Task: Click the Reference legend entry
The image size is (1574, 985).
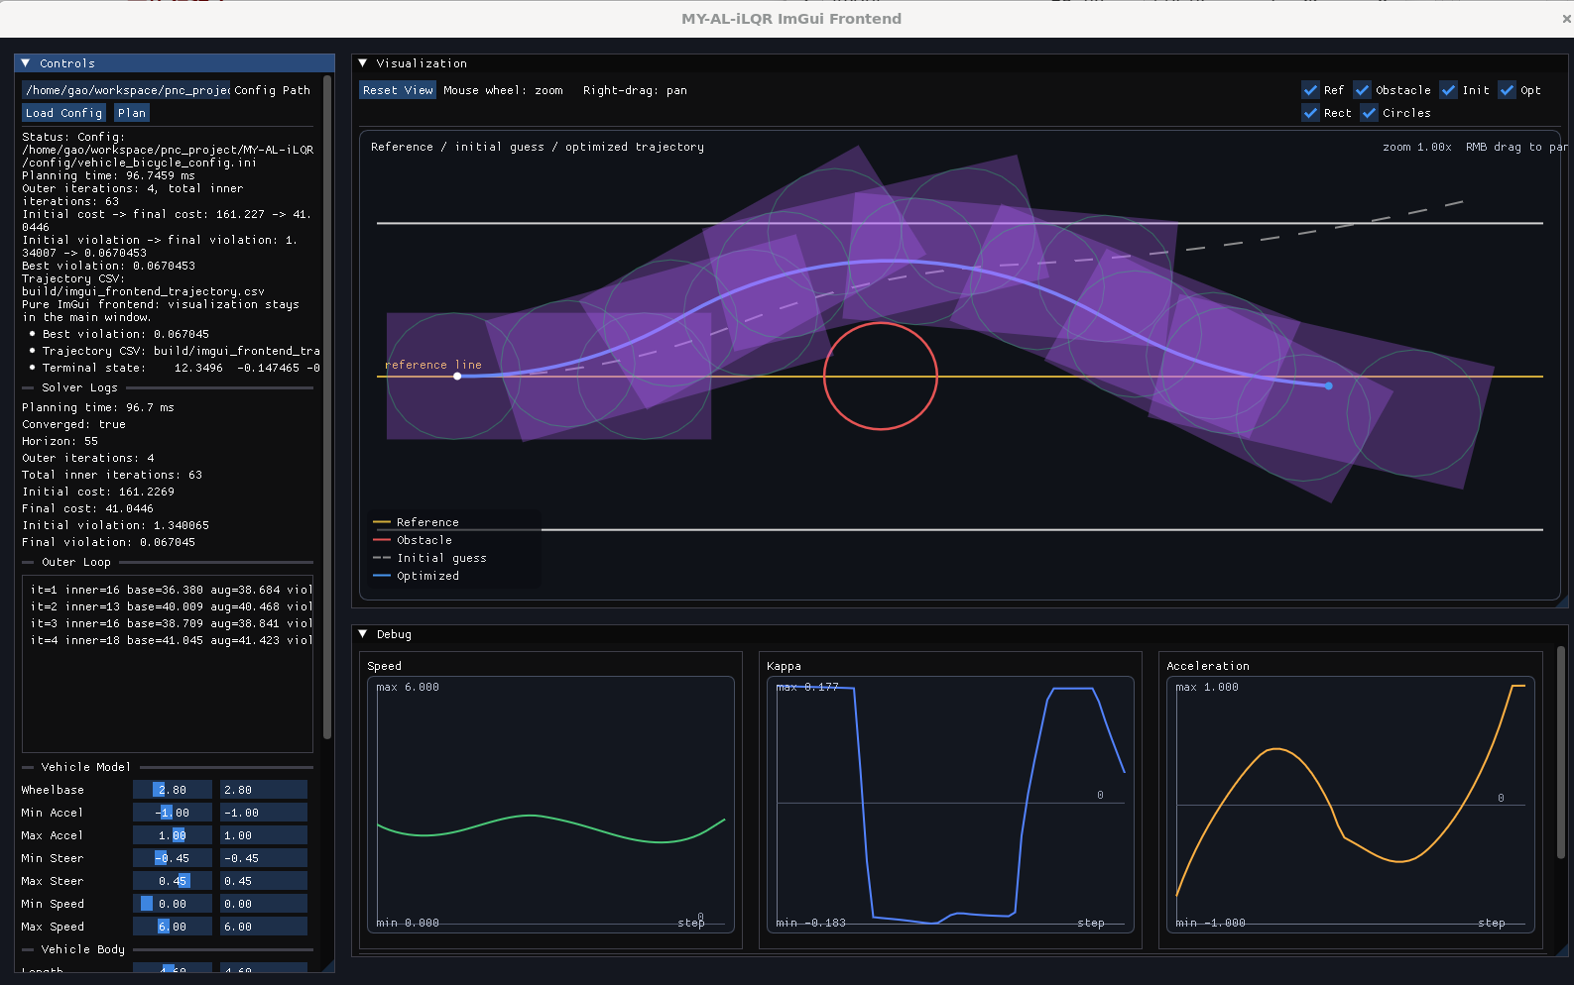Action: pos(417,522)
